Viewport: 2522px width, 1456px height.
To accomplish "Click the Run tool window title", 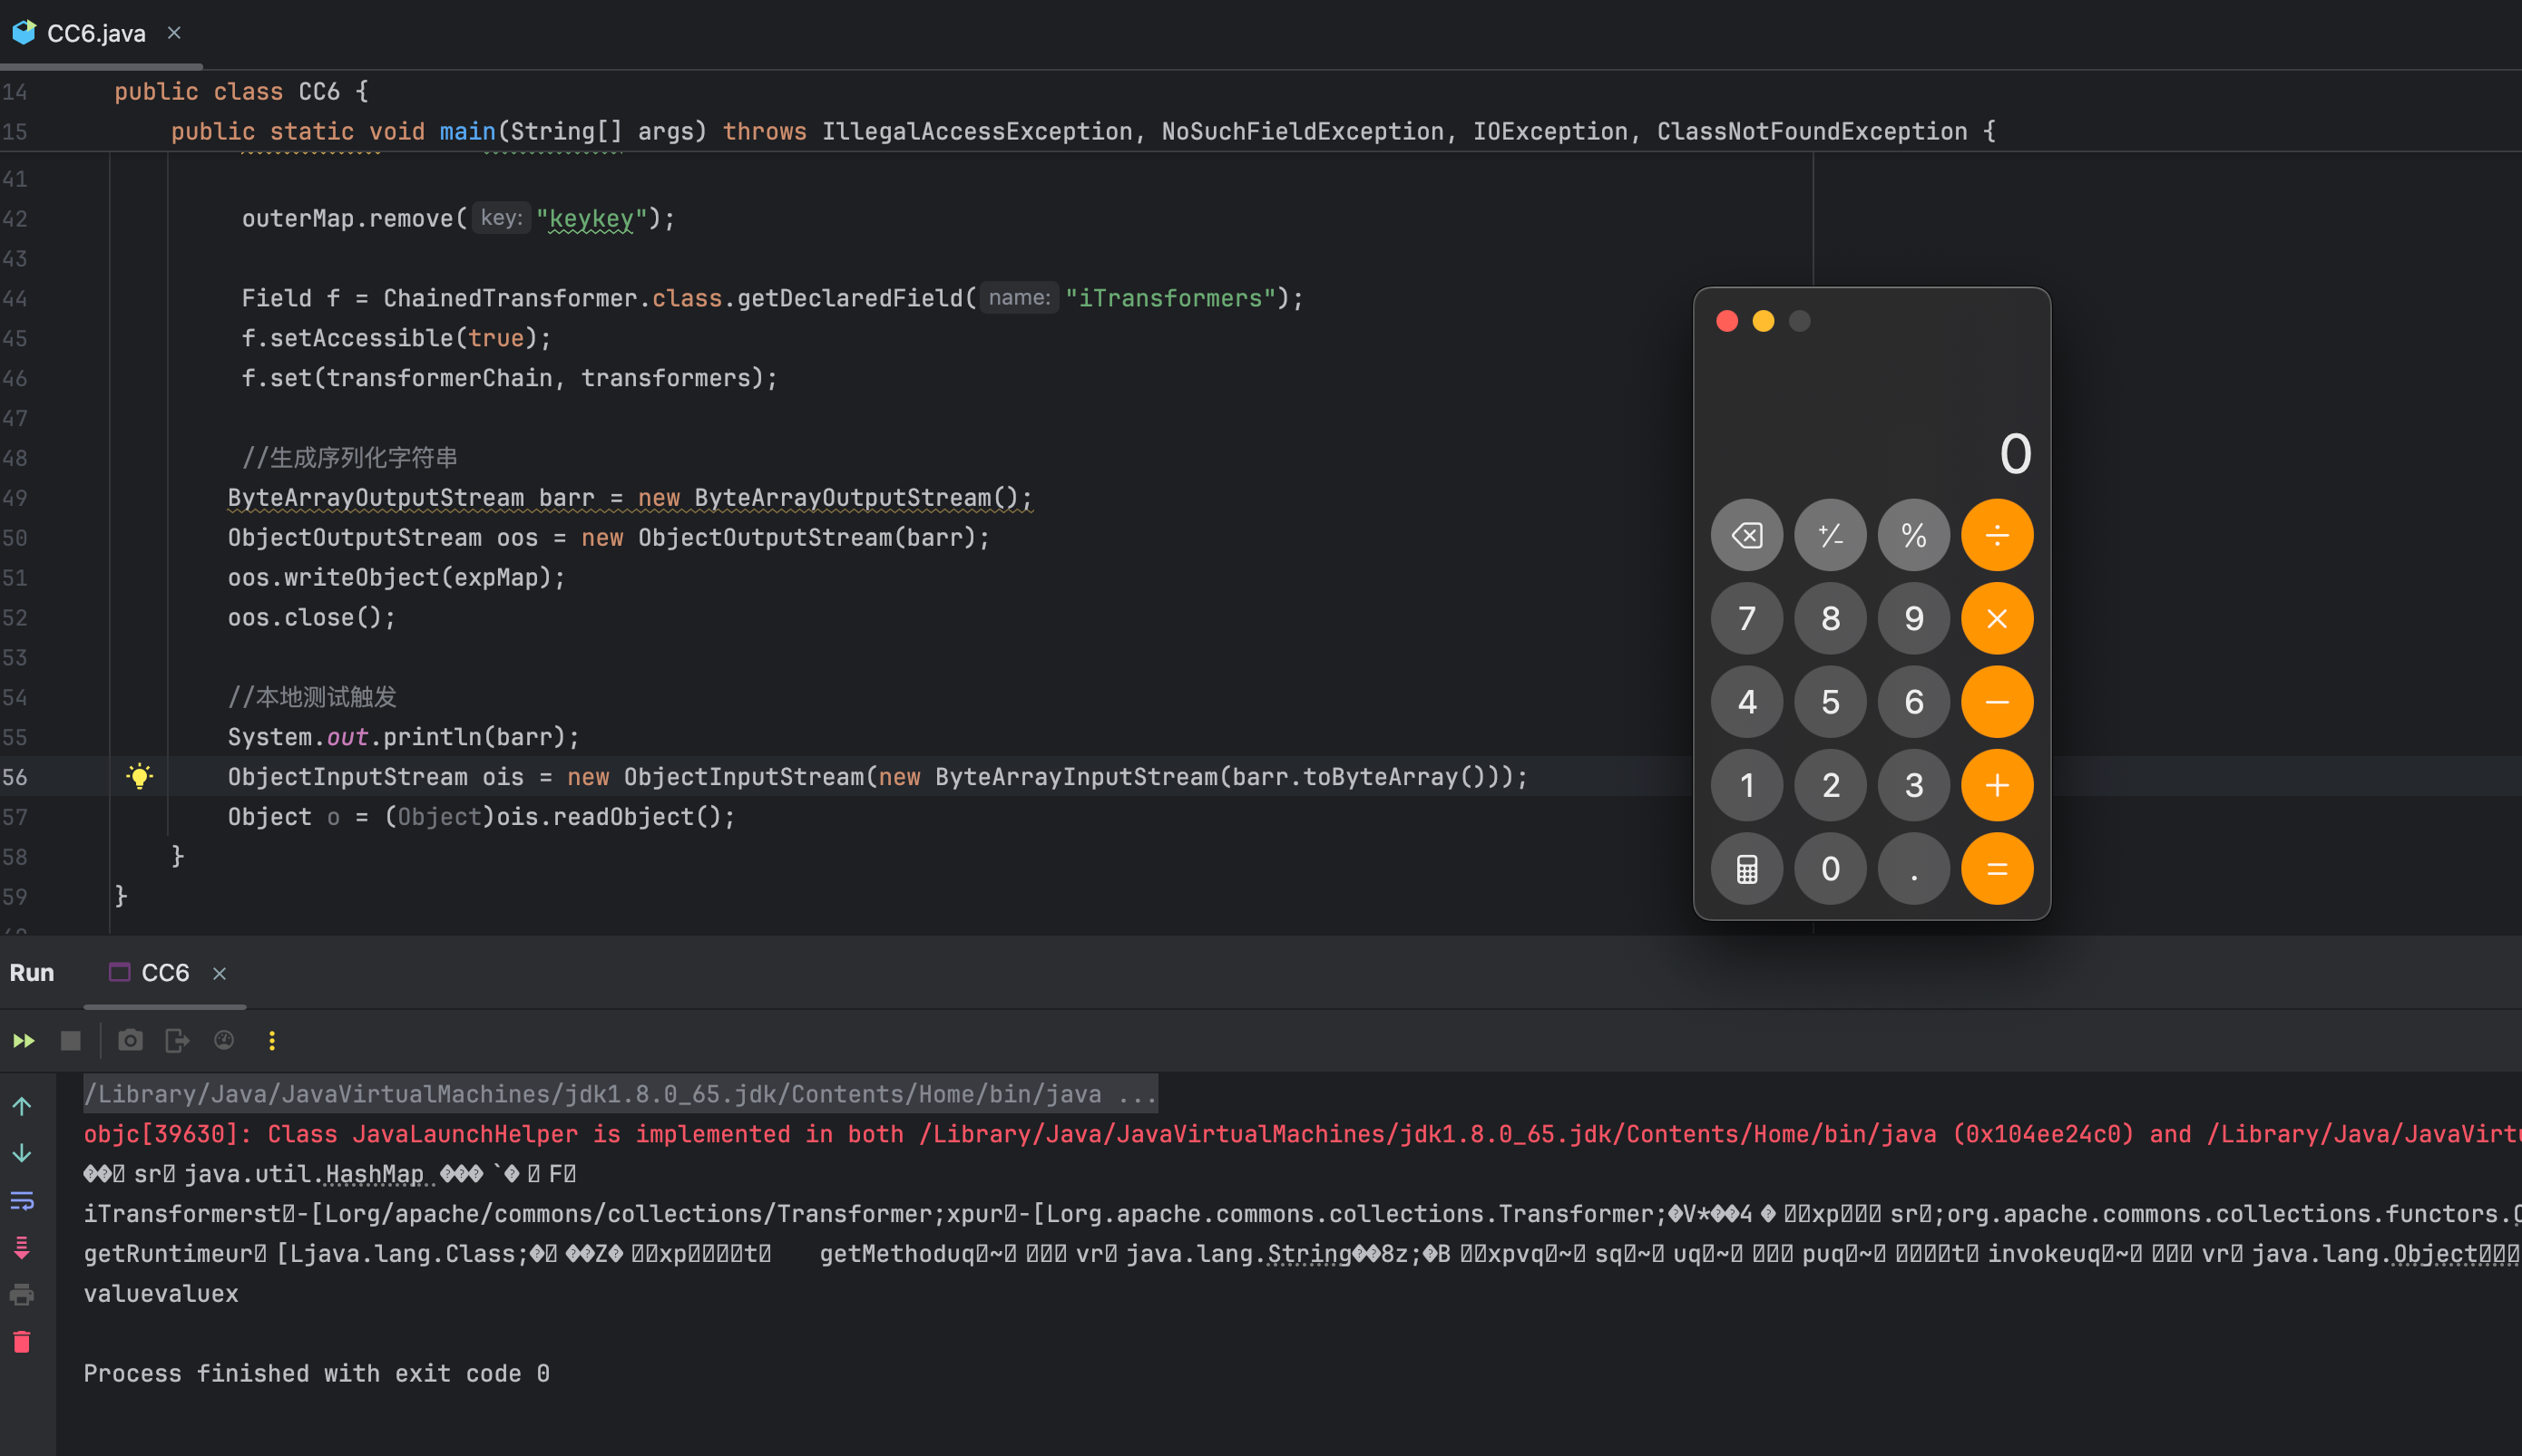I will click(32, 972).
